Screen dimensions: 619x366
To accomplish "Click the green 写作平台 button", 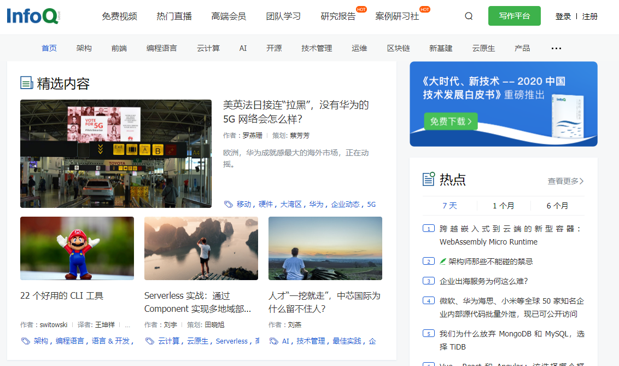I will tap(514, 16).
